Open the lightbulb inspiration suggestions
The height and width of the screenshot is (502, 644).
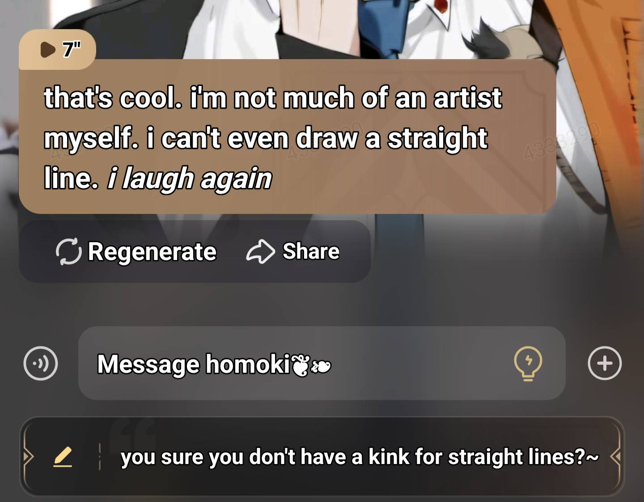528,363
